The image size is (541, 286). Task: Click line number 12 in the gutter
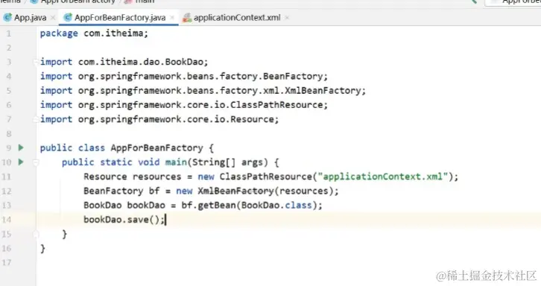(x=7, y=191)
